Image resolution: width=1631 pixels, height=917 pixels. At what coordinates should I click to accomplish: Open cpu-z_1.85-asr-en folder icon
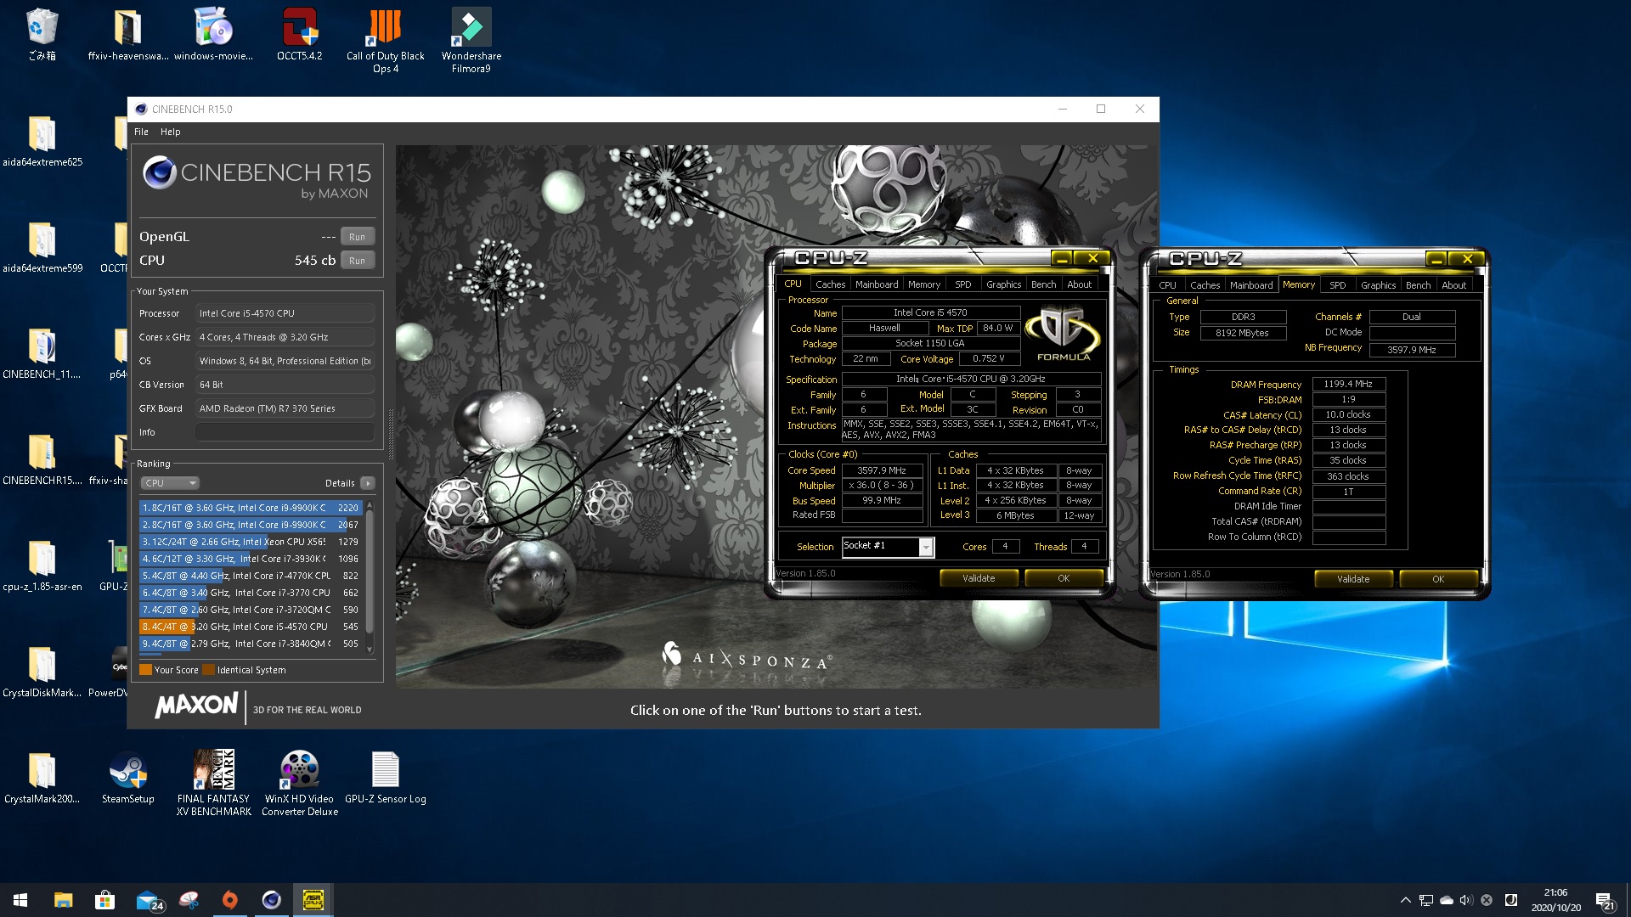point(42,565)
